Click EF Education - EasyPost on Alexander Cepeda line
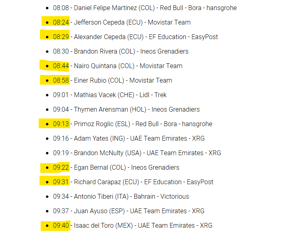 (183, 37)
